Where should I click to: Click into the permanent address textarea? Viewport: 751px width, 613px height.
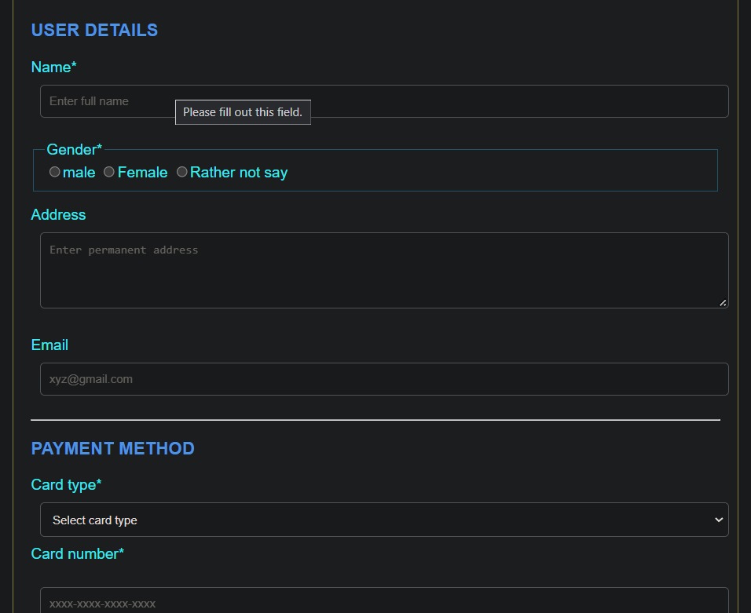[384, 270]
